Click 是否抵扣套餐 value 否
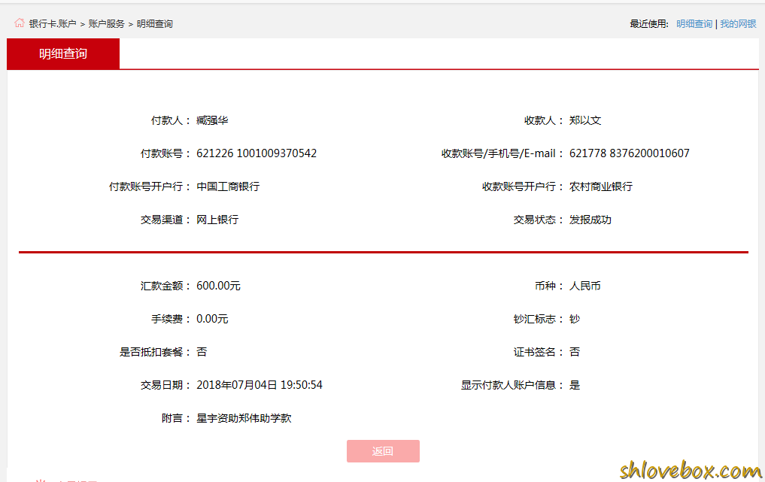 pyautogui.click(x=202, y=352)
